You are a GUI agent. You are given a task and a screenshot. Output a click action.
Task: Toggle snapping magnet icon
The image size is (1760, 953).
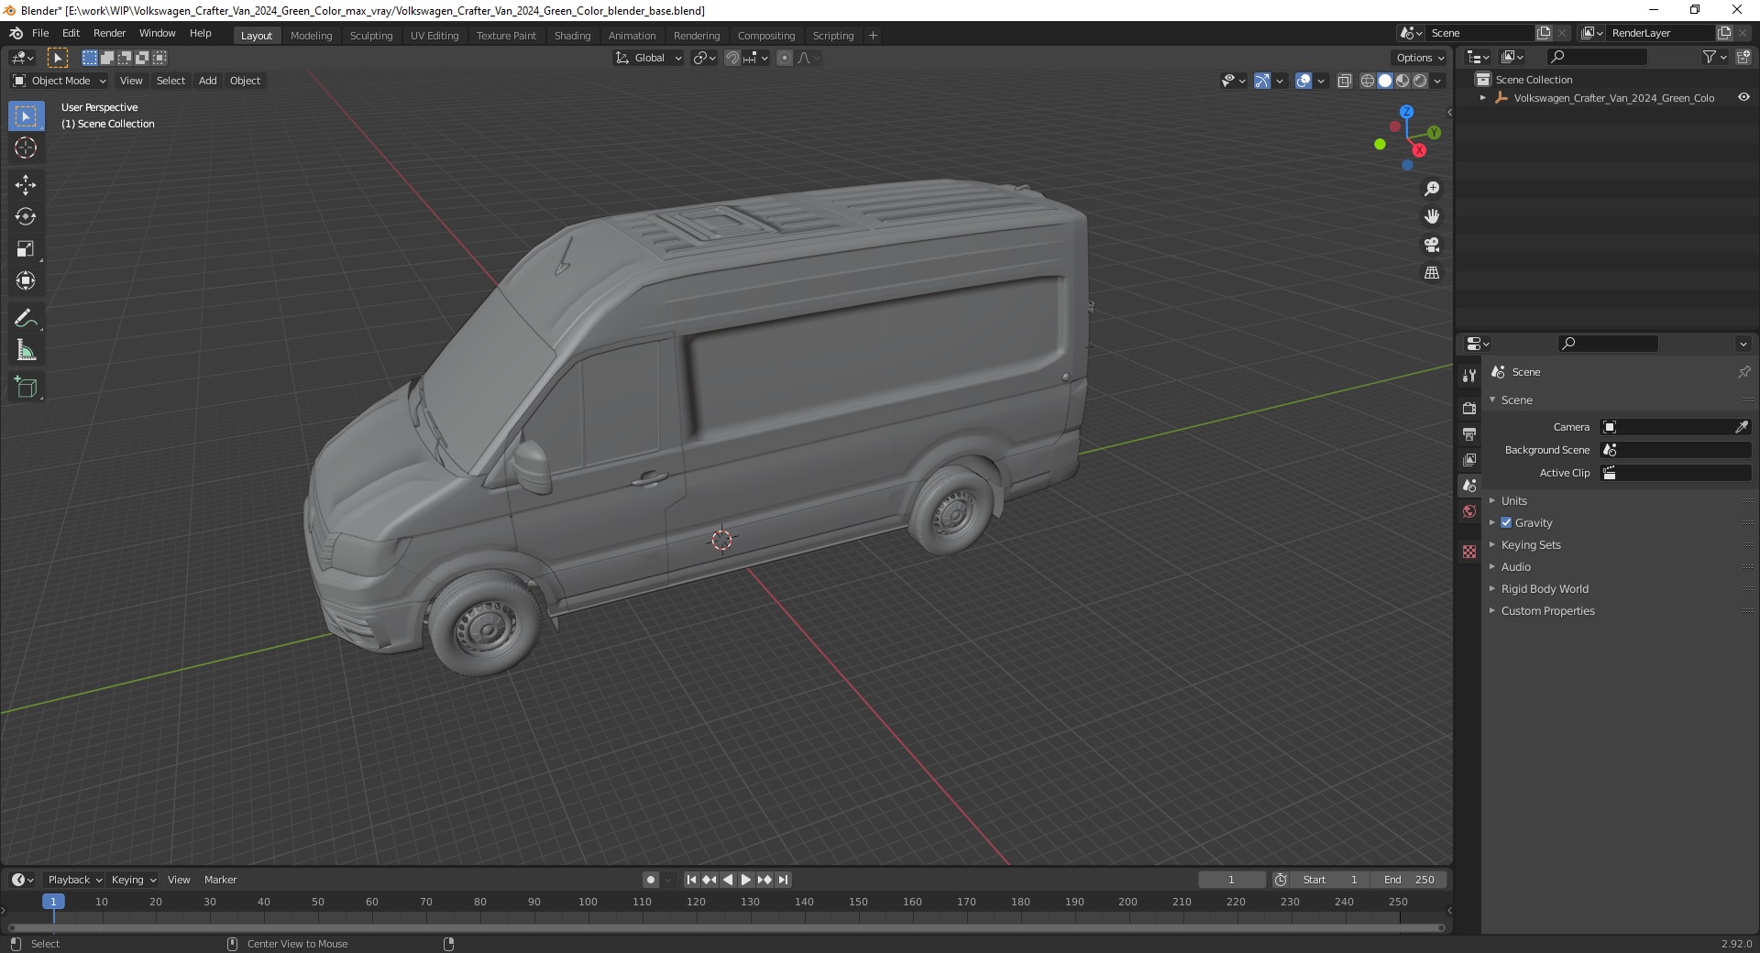(732, 58)
